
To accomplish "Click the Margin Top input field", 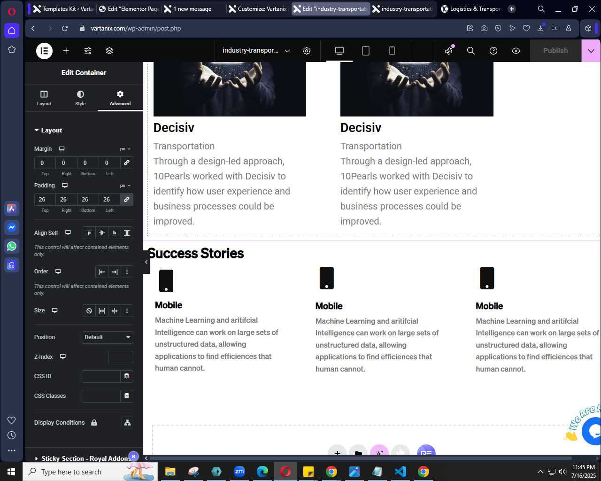I will click(x=45, y=163).
